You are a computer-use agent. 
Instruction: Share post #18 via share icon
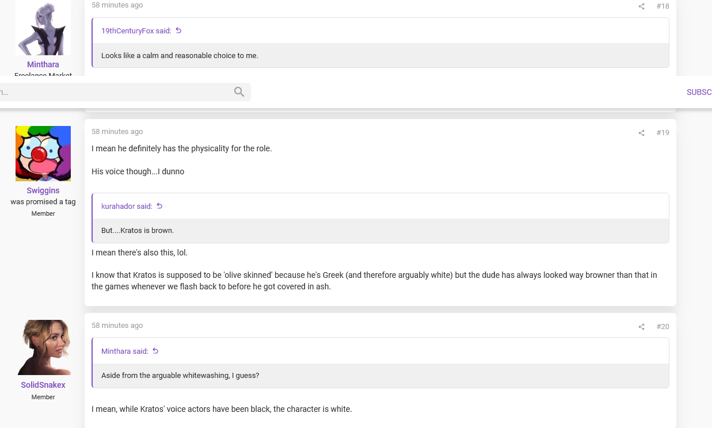click(x=641, y=6)
